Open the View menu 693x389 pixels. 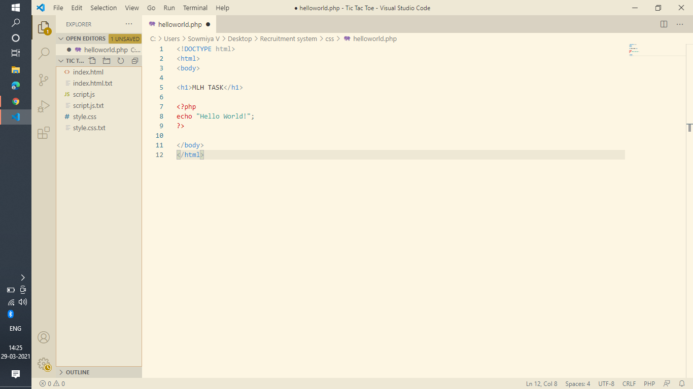(x=132, y=8)
